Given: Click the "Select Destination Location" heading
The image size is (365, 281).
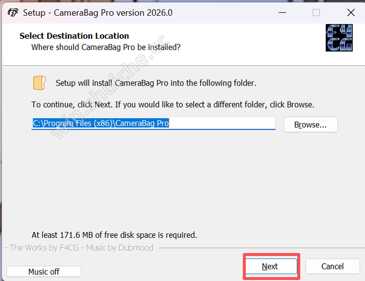Looking at the screenshot, I should click(74, 36).
